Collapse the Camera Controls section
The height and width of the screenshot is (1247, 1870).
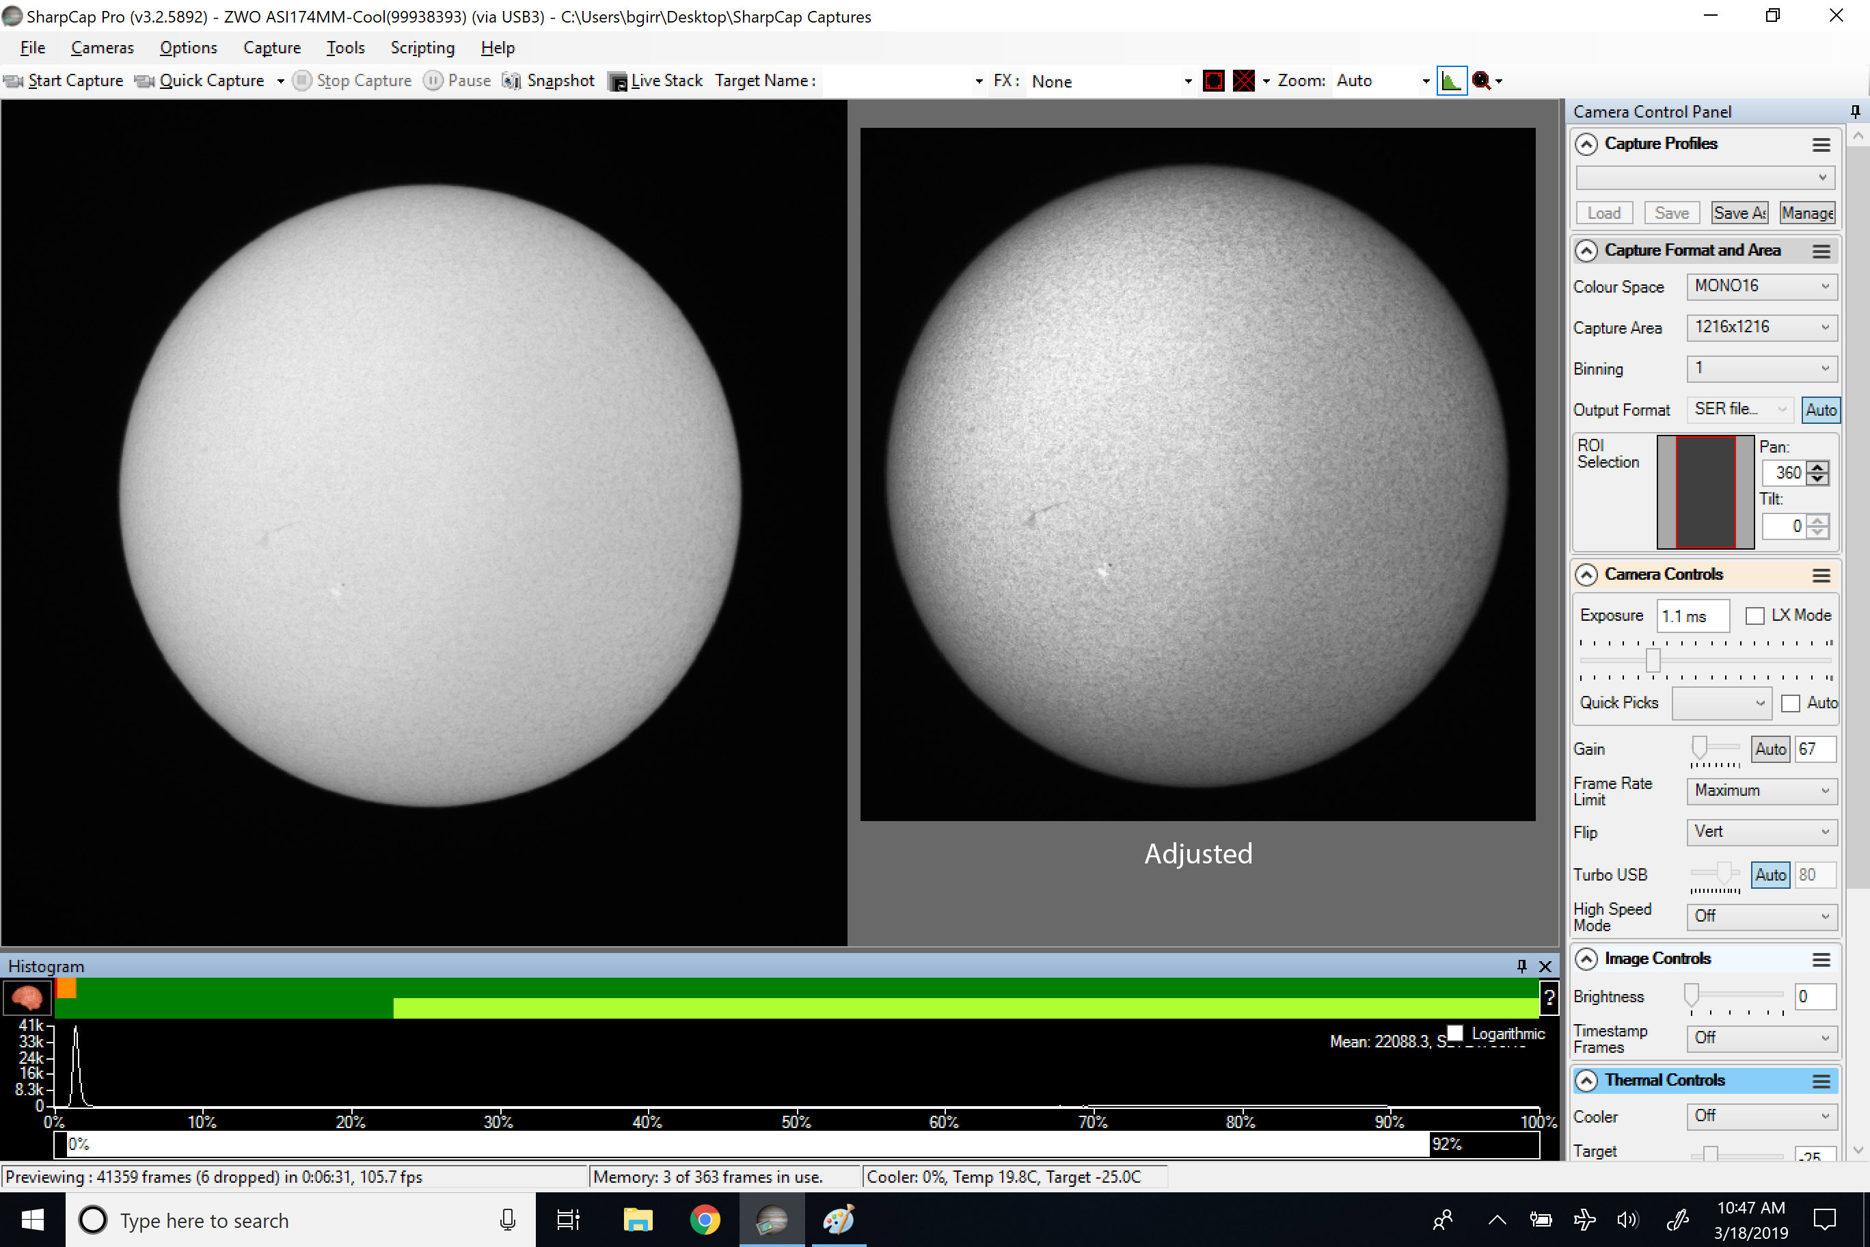coord(1586,574)
